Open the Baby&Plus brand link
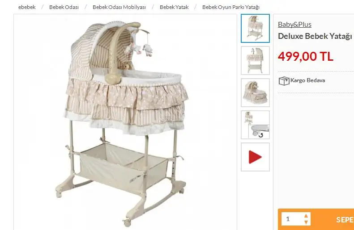The image size is (354, 230). click(x=294, y=24)
